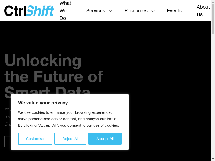Click the scrollbar up arrow
Screen dimensions: 215x161
coord(213,2)
